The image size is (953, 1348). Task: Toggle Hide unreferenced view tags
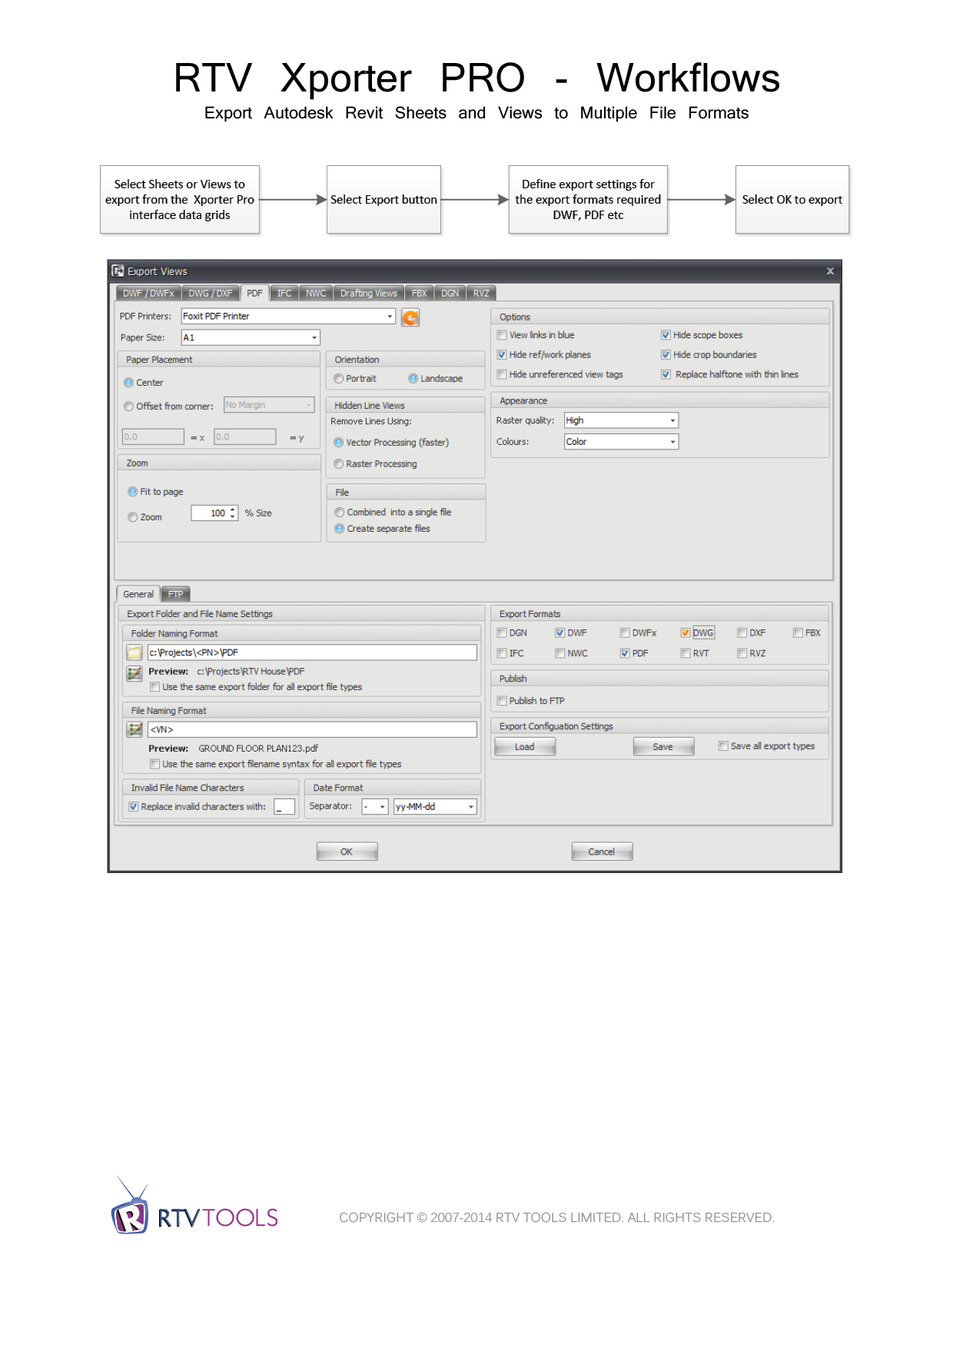coord(502,375)
